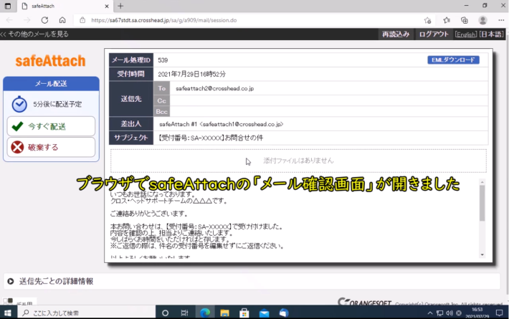Click the subject 【受付番号:SA-XXXXX】お問合せの件

(210, 138)
